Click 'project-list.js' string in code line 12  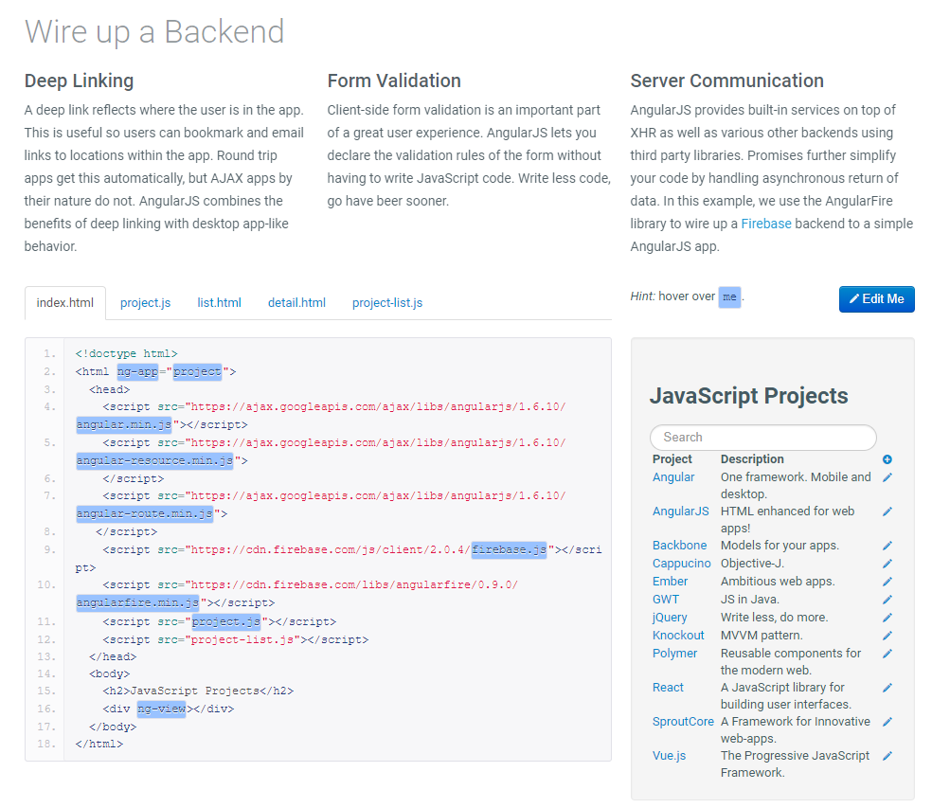pos(242,639)
